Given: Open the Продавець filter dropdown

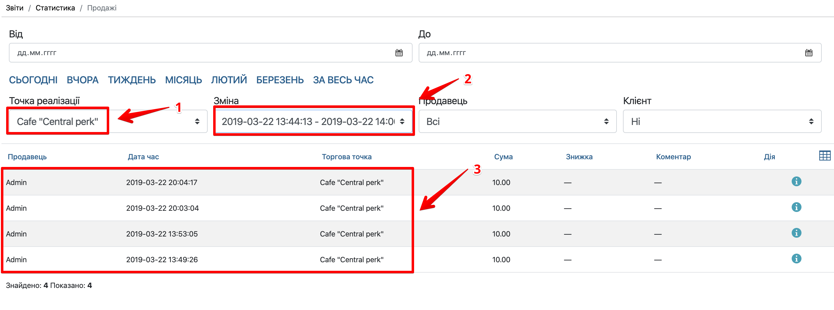Looking at the screenshot, I should pos(517,122).
